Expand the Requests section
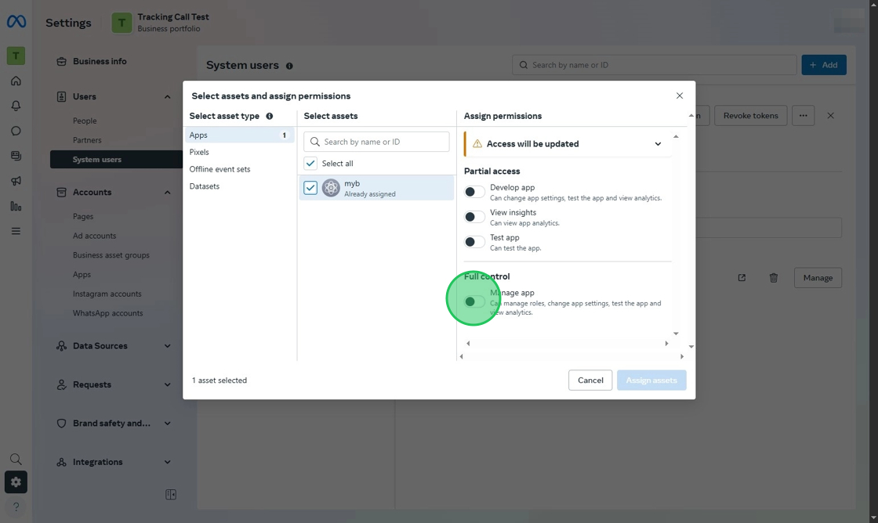 pos(168,385)
